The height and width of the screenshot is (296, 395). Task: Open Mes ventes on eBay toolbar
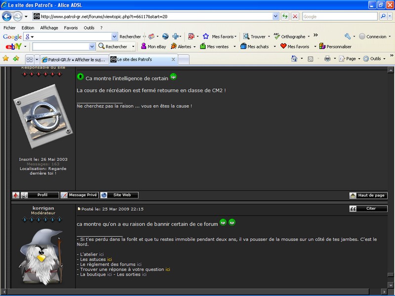pos(214,46)
